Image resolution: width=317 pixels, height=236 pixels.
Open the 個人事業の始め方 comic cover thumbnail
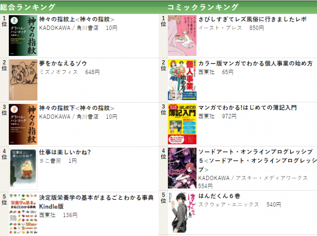coord(182,80)
